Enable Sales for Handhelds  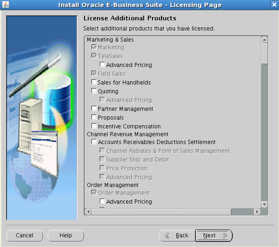pos(94,82)
